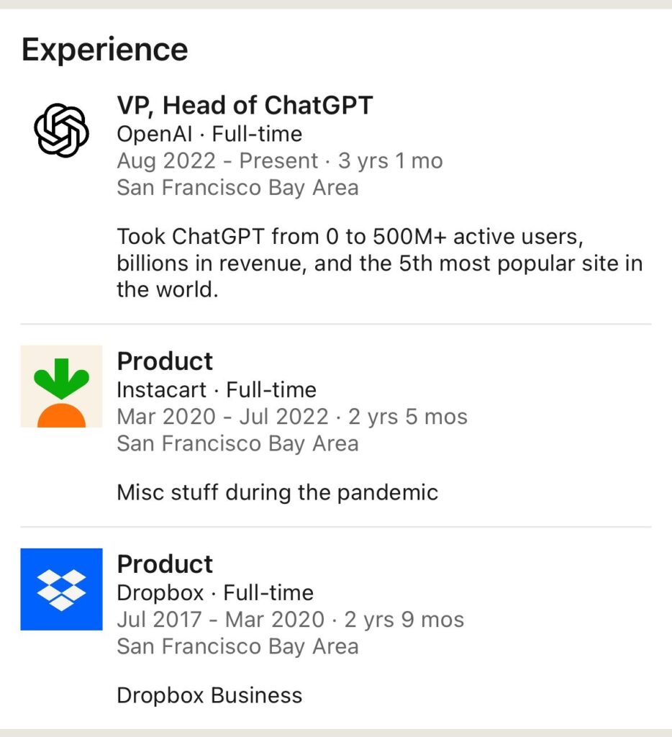Click the divider between OpenAI and Instacart entries
672x737 pixels.
point(335,325)
